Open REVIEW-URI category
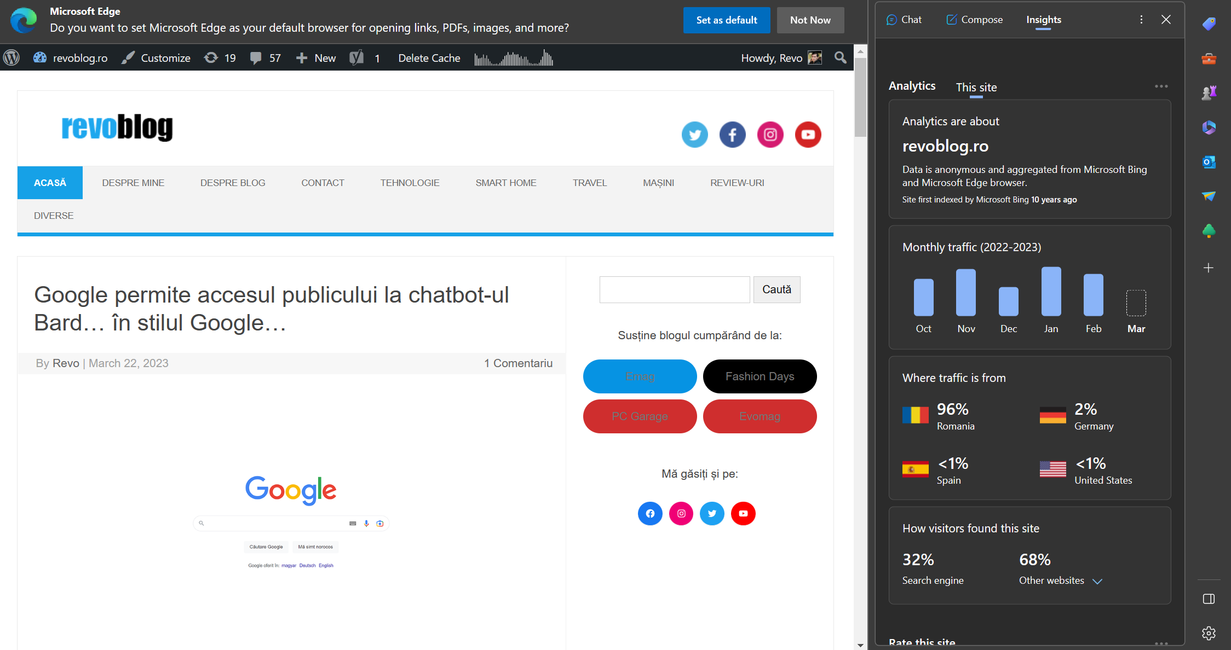 coord(737,183)
